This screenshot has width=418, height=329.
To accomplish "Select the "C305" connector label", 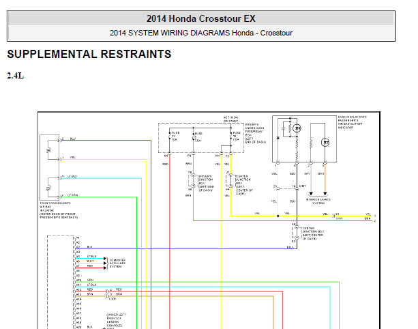I will coord(113,299).
